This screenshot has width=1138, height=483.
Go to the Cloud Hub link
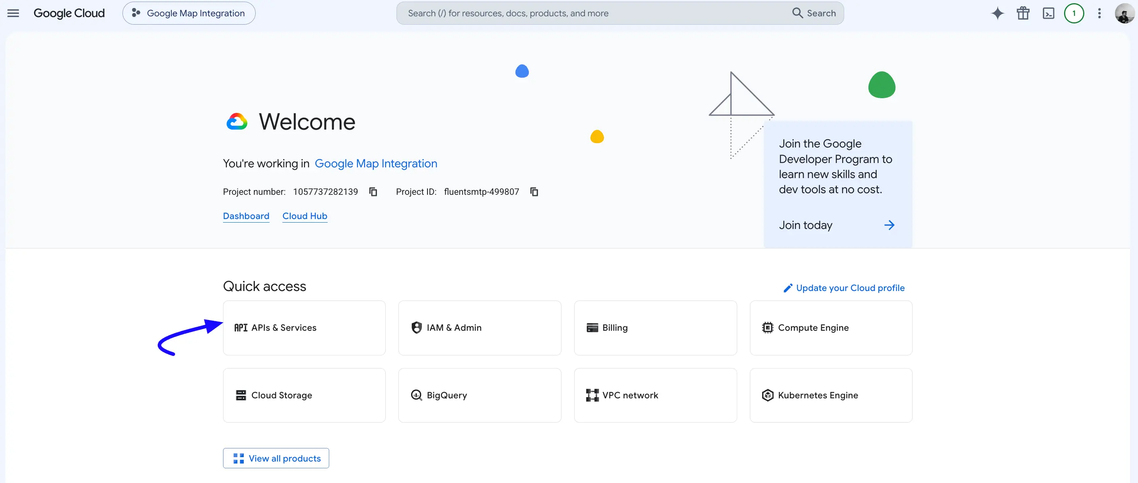pyautogui.click(x=305, y=216)
